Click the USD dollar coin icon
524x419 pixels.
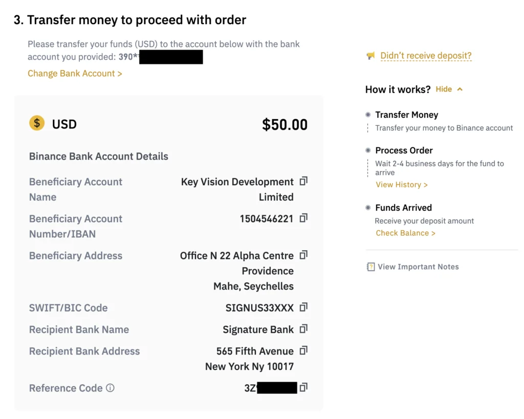pos(37,123)
